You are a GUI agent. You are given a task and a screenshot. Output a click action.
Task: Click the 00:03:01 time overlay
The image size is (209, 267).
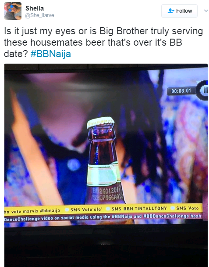(181, 91)
